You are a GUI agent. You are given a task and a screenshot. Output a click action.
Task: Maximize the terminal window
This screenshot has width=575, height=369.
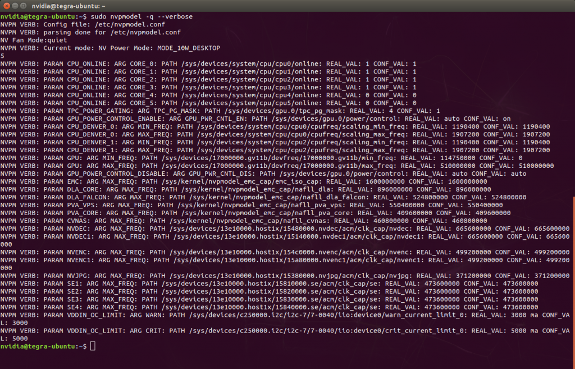[24, 6]
